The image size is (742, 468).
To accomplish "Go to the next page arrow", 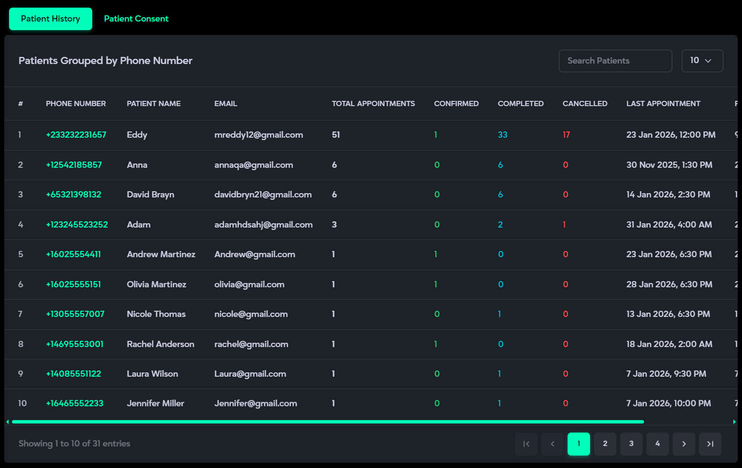I will (684, 444).
